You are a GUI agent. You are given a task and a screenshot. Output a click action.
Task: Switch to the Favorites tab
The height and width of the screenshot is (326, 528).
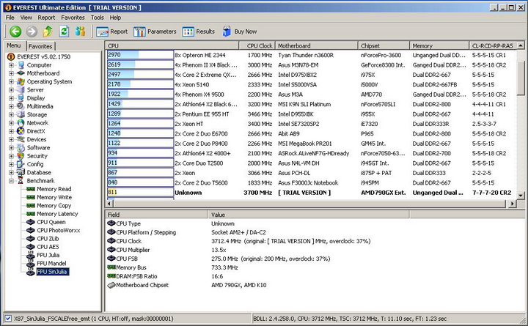tap(40, 46)
